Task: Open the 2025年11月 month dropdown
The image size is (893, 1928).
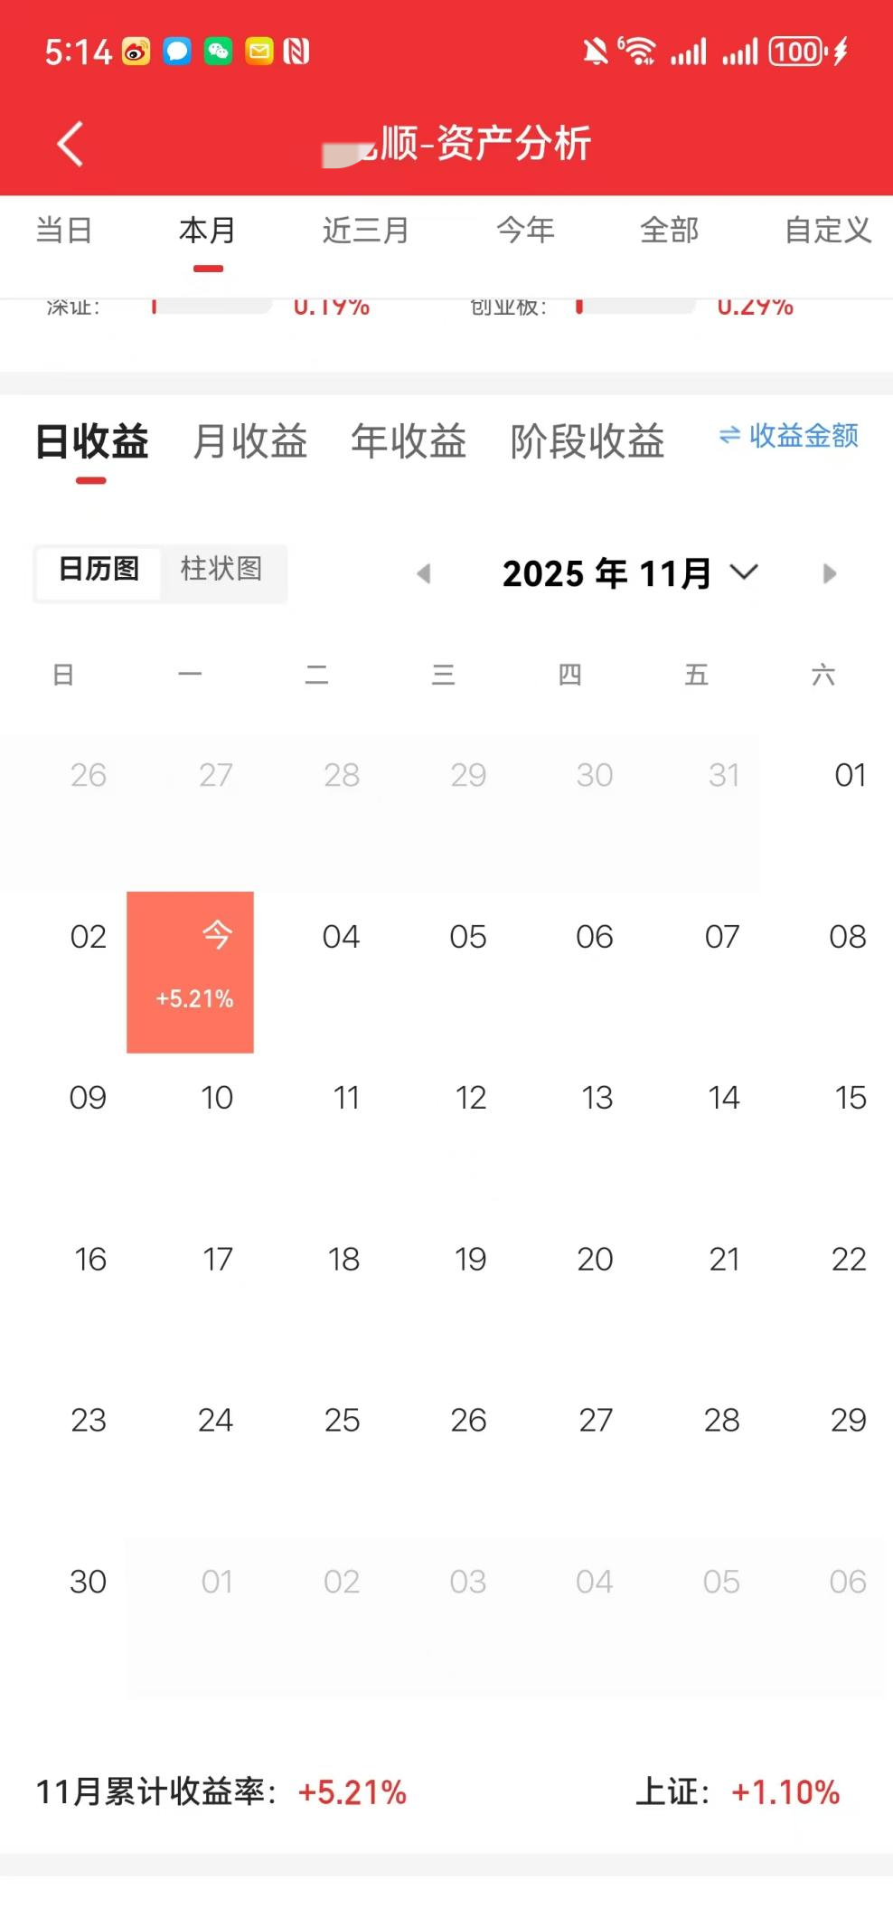Action: (606, 573)
